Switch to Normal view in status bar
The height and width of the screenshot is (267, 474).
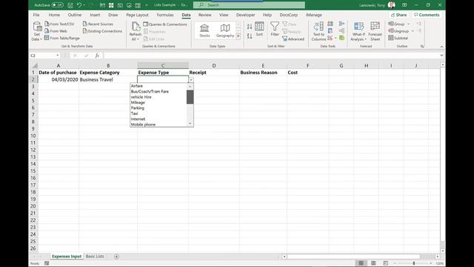361,263
